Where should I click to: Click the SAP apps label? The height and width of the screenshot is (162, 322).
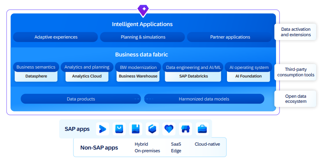(x=77, y=129)
